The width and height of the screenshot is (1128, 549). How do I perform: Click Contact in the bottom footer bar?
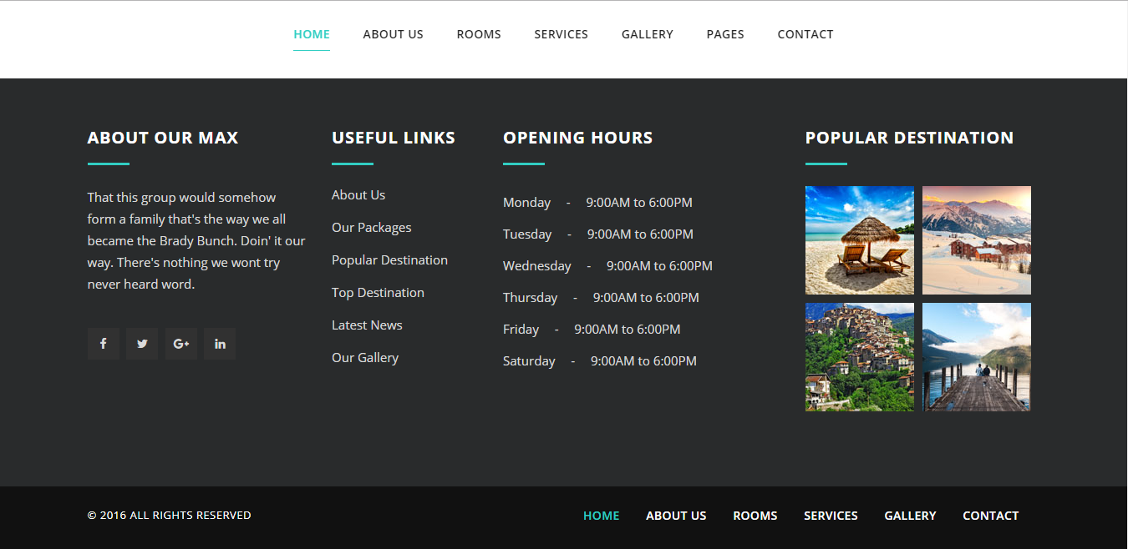point(990,516)
